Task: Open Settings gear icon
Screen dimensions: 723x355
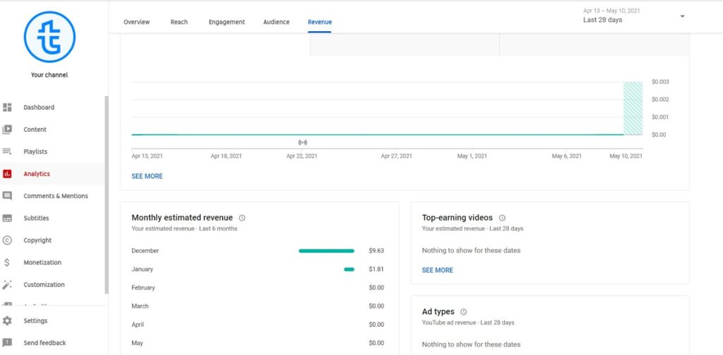Action: tap(8, 320)
